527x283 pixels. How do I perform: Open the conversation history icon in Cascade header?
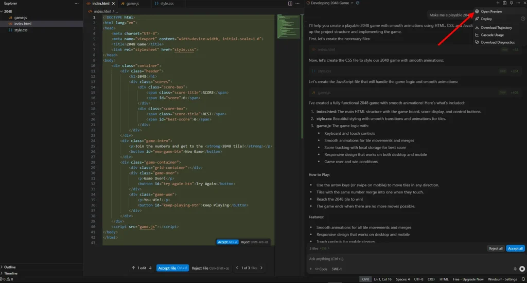[504, 3]
